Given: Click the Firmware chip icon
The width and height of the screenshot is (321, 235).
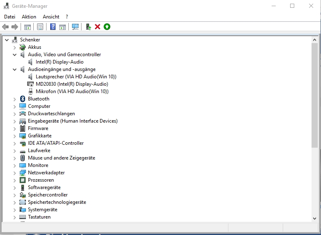Looking at the screenshot, I should (x=23, y=128).
